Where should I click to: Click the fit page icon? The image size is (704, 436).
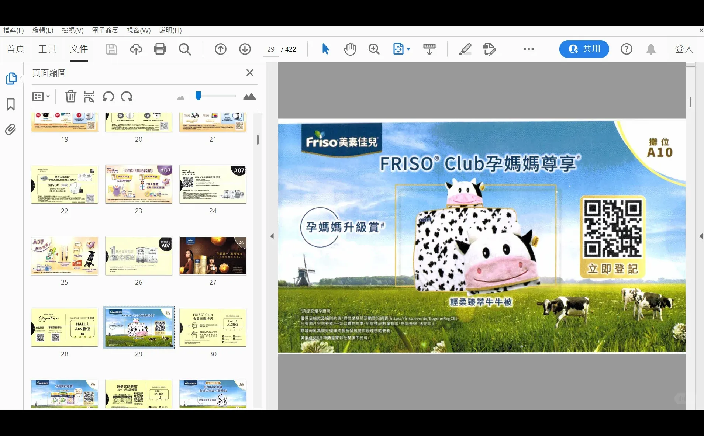(398, 49)
